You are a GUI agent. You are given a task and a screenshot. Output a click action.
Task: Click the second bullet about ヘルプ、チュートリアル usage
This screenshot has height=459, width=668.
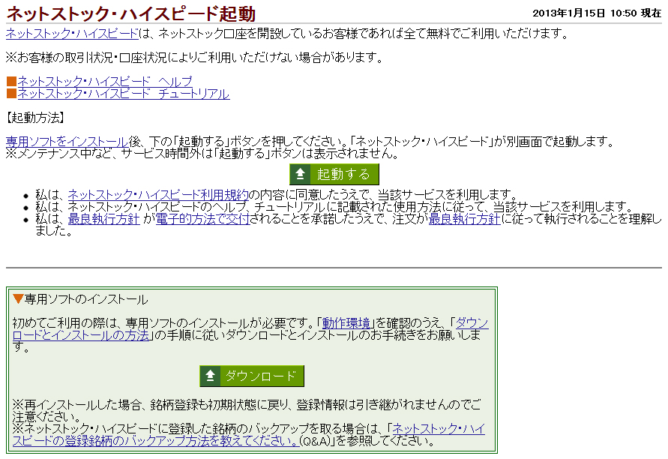click(x=334, y=207)
